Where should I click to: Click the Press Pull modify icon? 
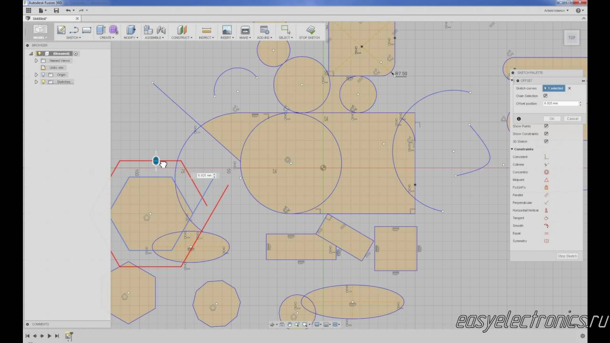[x=131, y=30]
